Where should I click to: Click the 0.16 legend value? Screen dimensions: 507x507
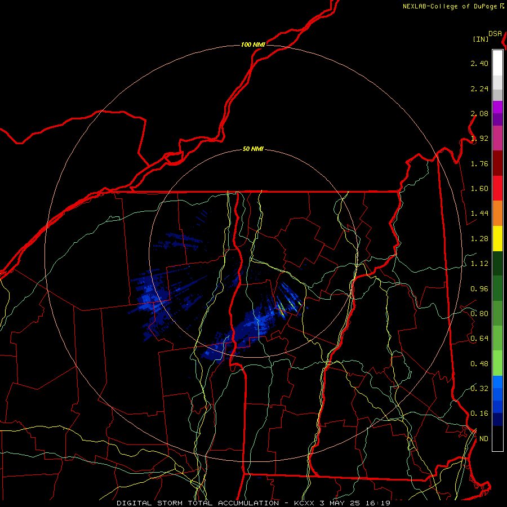click(x=479, y=413)
